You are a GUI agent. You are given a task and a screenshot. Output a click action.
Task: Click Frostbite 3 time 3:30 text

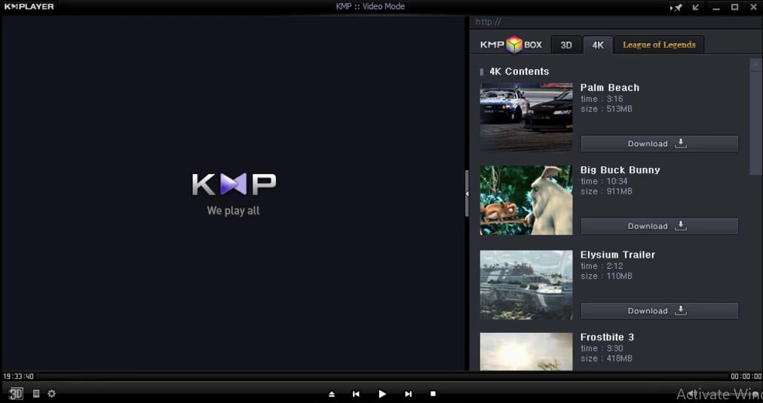pyautogui.click(x=602, y=348)
